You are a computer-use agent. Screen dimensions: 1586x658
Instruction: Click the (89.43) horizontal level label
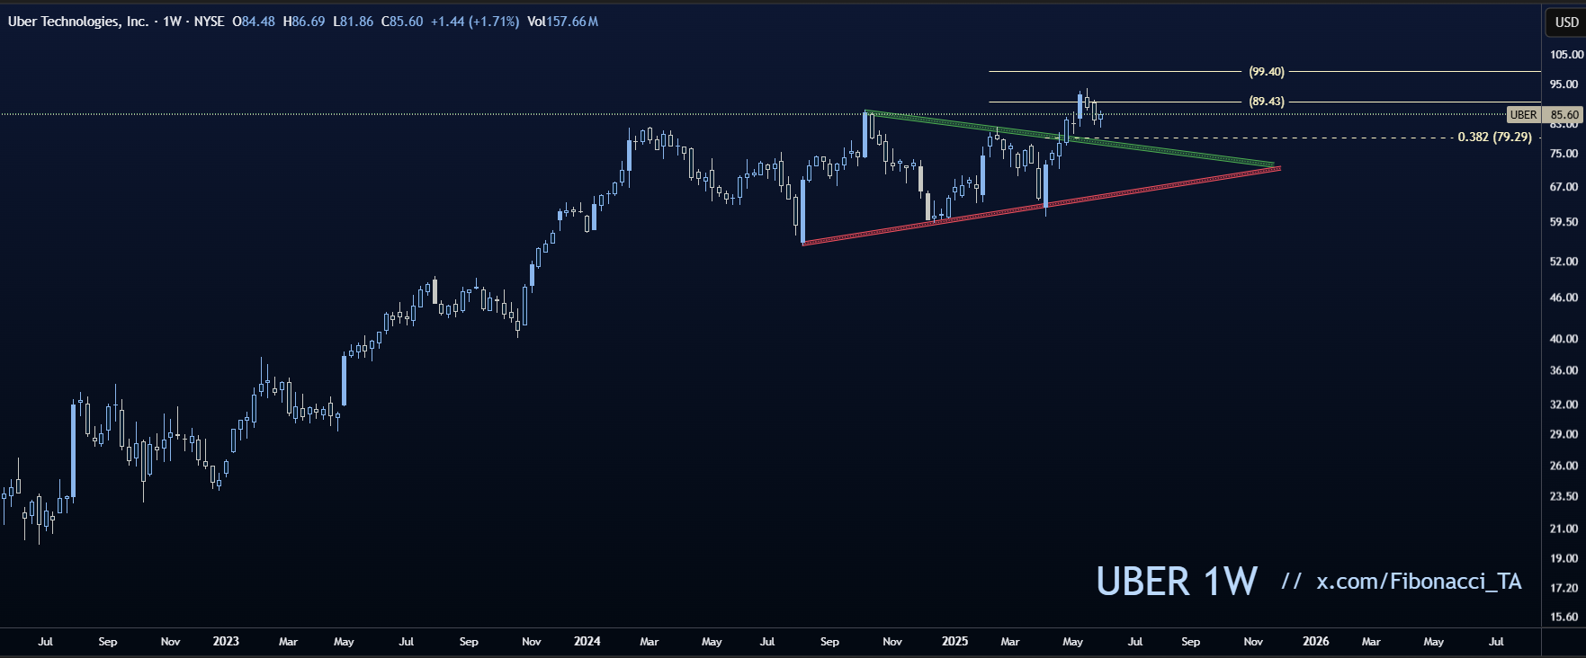[x=1266, y=102]
